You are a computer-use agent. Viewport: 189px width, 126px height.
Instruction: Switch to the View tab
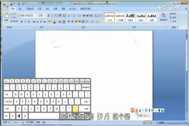[63, 9]
